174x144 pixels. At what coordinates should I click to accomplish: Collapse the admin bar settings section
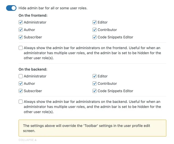click(28, 140)
